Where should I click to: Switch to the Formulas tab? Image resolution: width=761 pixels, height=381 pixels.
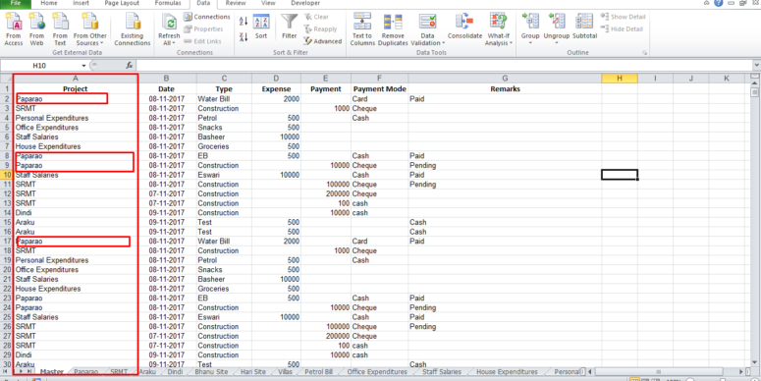coord(169,3)
